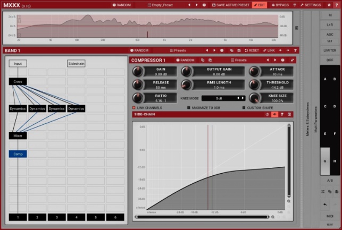The height and width of the screenshot is (230, 342).
Task: Zoom the graph vertically with magnifier icon
Action: point(289,201)
